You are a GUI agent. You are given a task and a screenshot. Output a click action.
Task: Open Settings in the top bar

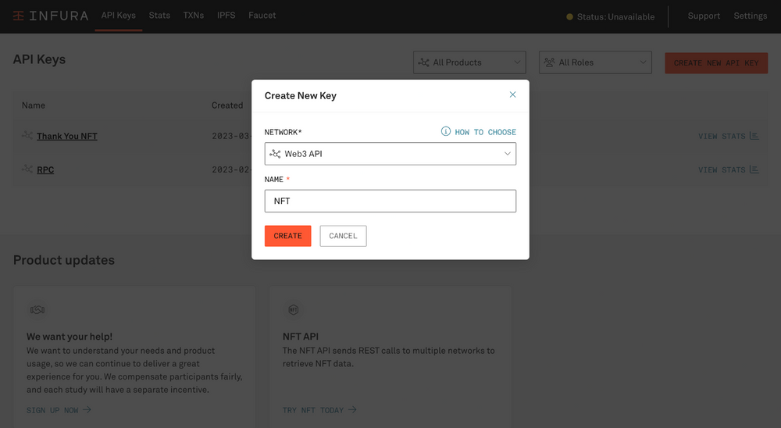750,16
